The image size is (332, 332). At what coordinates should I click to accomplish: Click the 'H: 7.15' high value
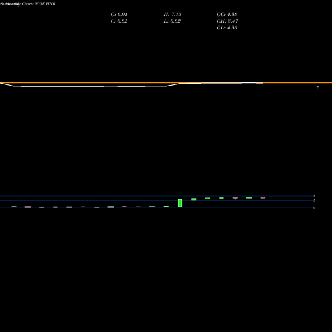tap(173, 14)
